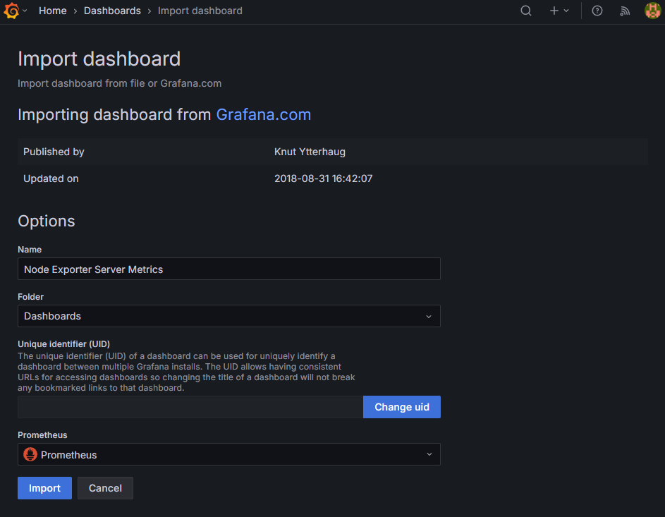The height and width of the screenshot is (517, 665).
Task: Click the Folder field label
Action: pos(30,297)
